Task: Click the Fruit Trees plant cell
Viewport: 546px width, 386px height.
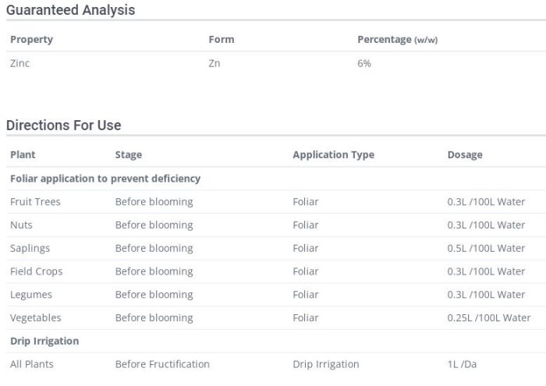Action: point(35,202)
